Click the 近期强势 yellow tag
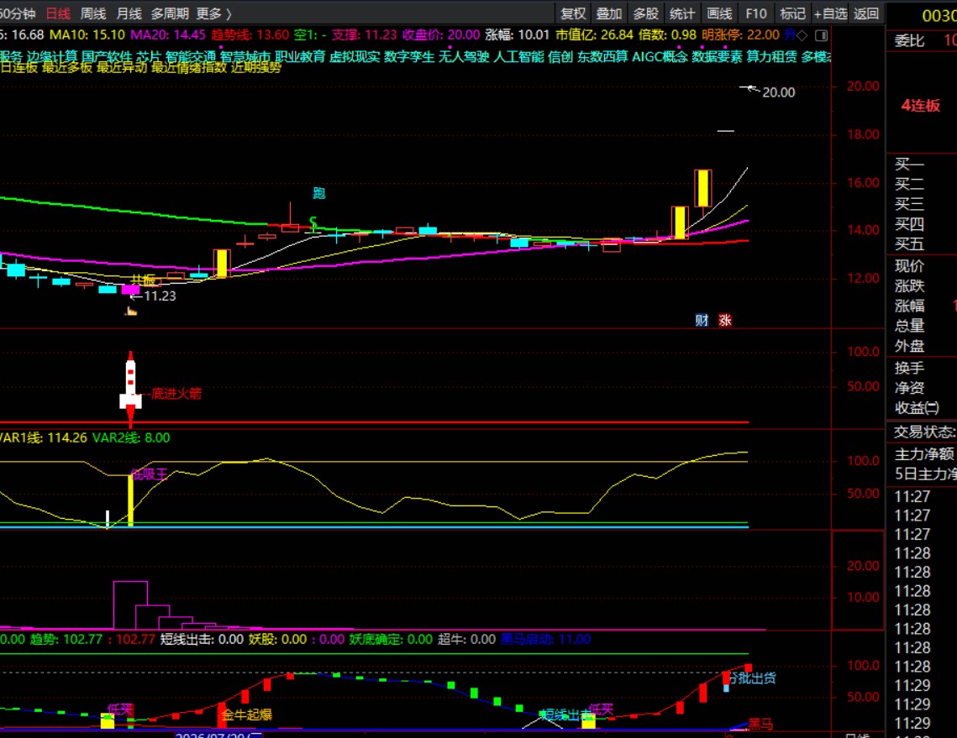This screenshot has width=957, height=738. [x=256, y=68]
